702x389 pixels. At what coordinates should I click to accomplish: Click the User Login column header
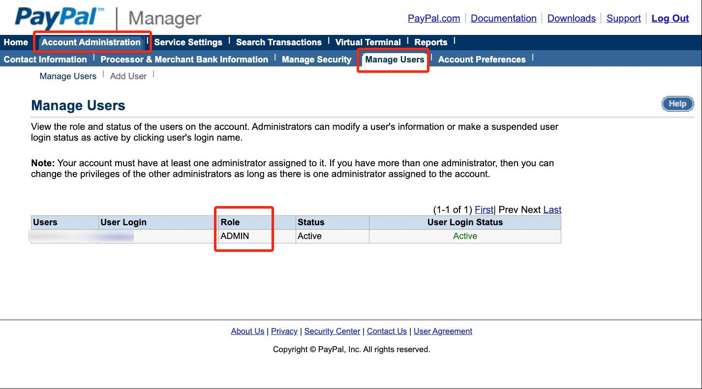[x=158, y=222]
